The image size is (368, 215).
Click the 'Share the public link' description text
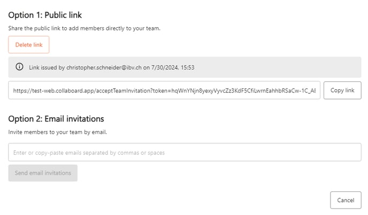coord(85,28)
